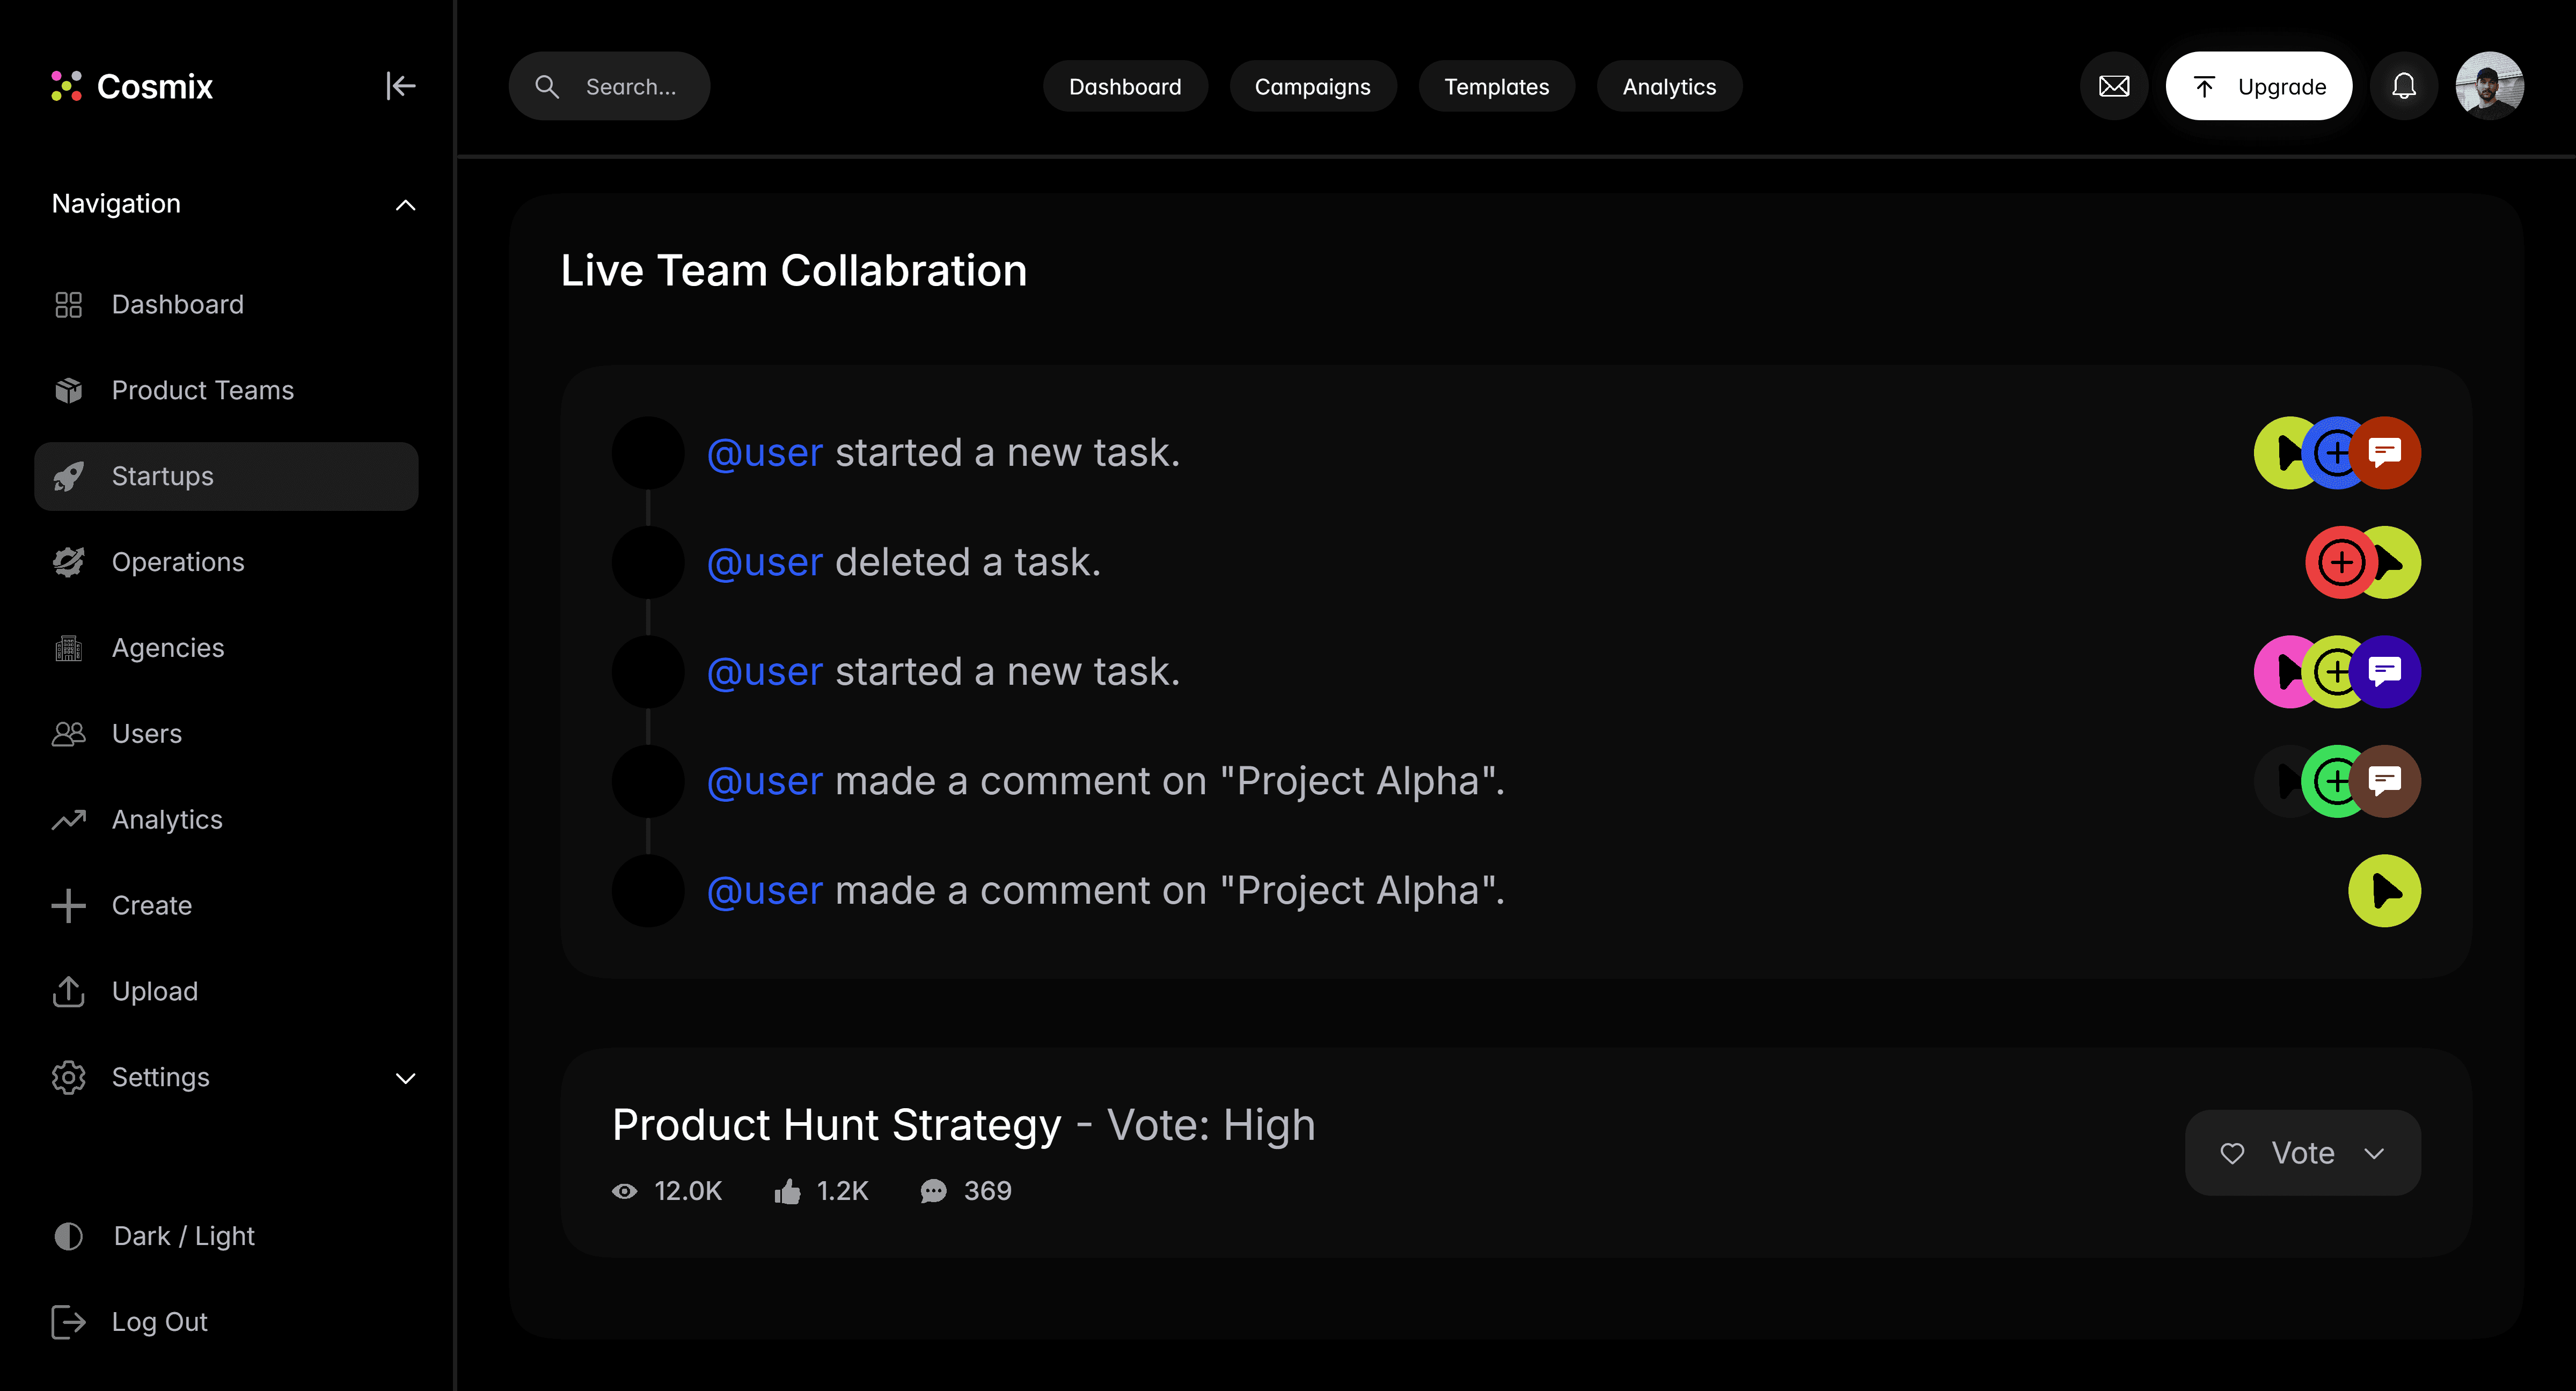
Task: Collapse the Navigation section chevron
Action: [405, 205]
